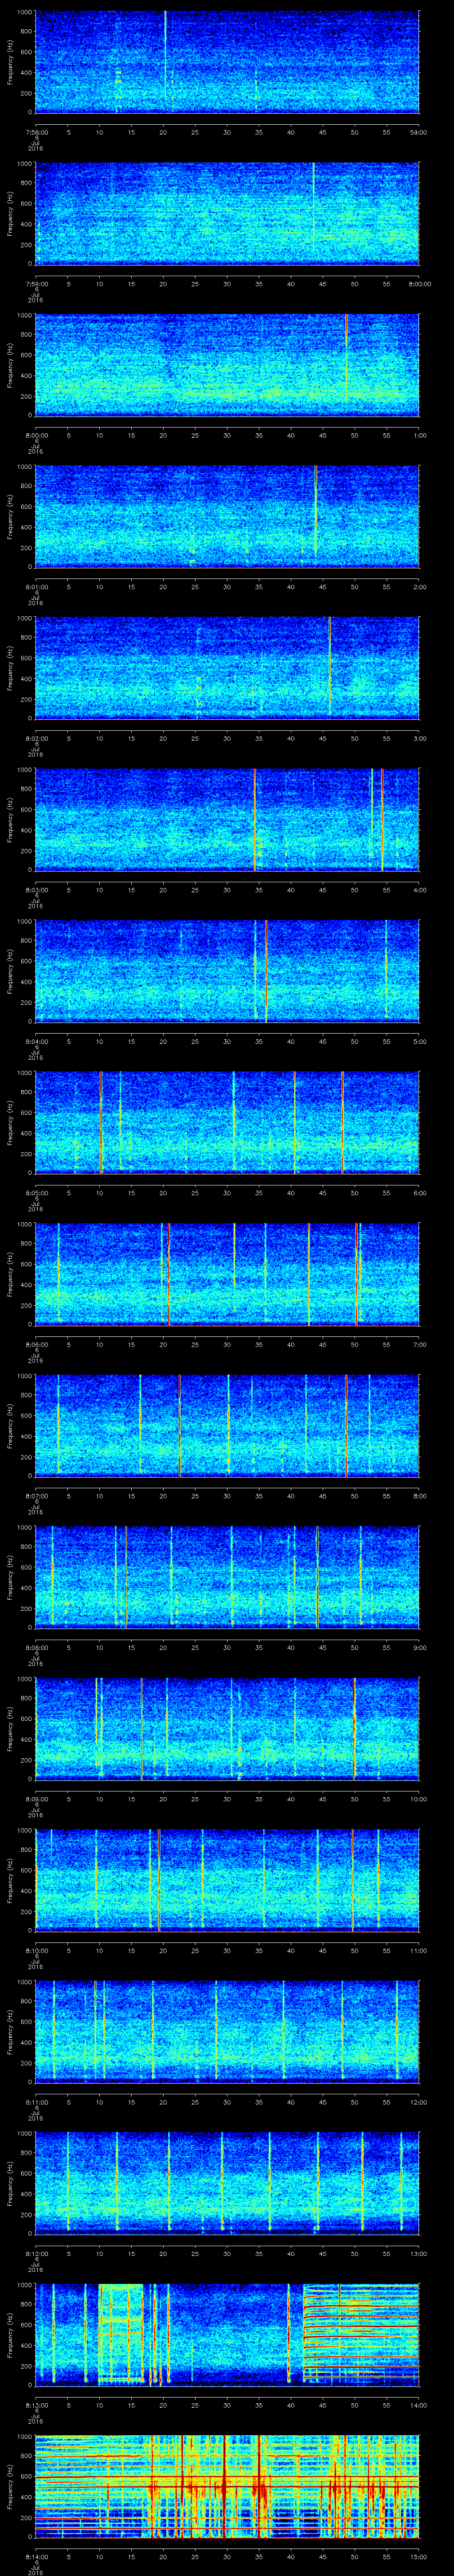Click the 8:11:00 start time label
This screenshot has height=2576, width=454.
[x=36, y=2101]
